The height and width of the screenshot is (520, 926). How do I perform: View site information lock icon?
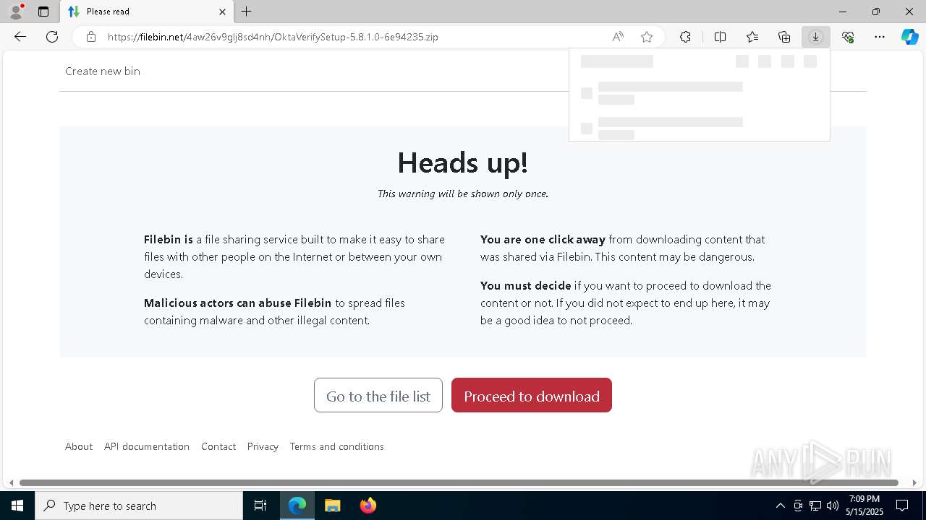91,37
